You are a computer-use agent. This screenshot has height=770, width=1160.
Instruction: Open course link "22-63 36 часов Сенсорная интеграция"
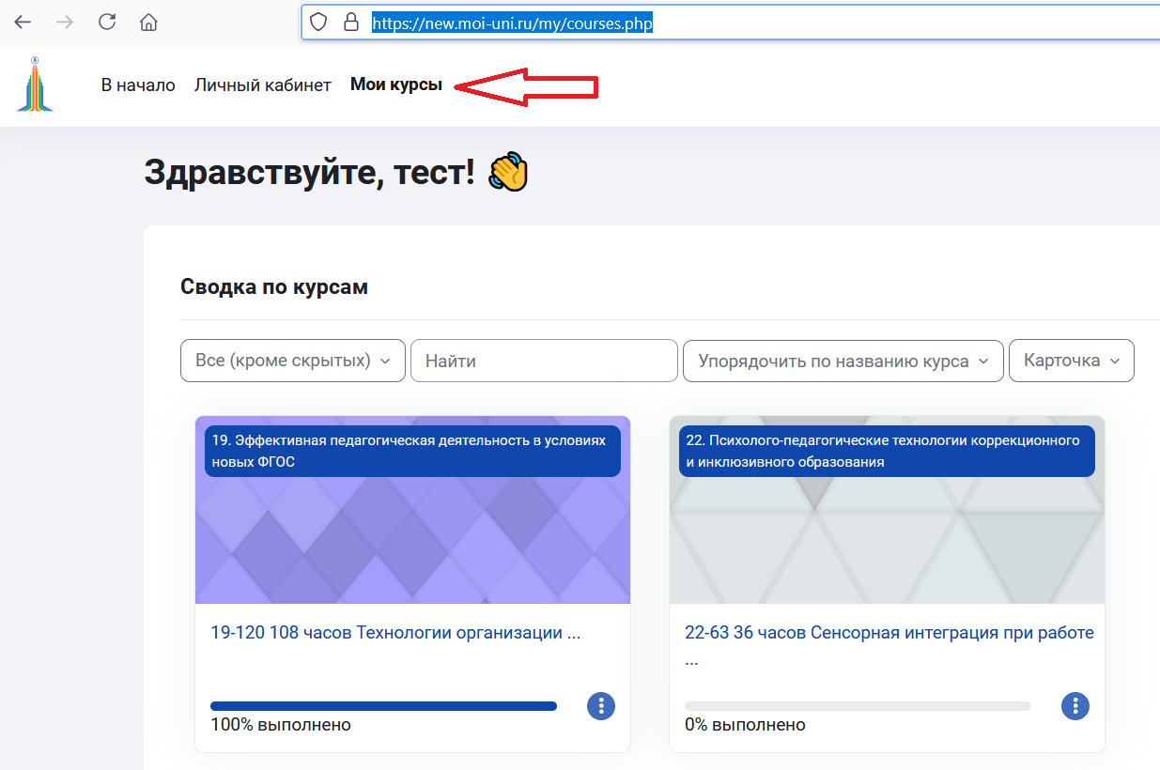pyautogui.click(x=889, y=633)
